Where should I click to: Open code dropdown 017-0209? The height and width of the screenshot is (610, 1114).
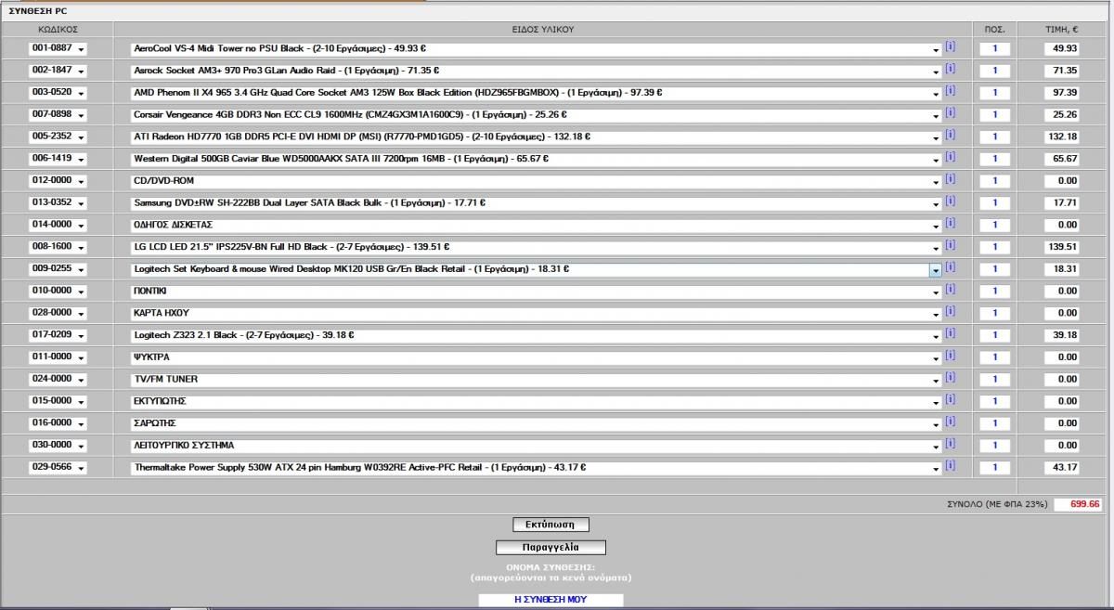(x=58, y=335)
